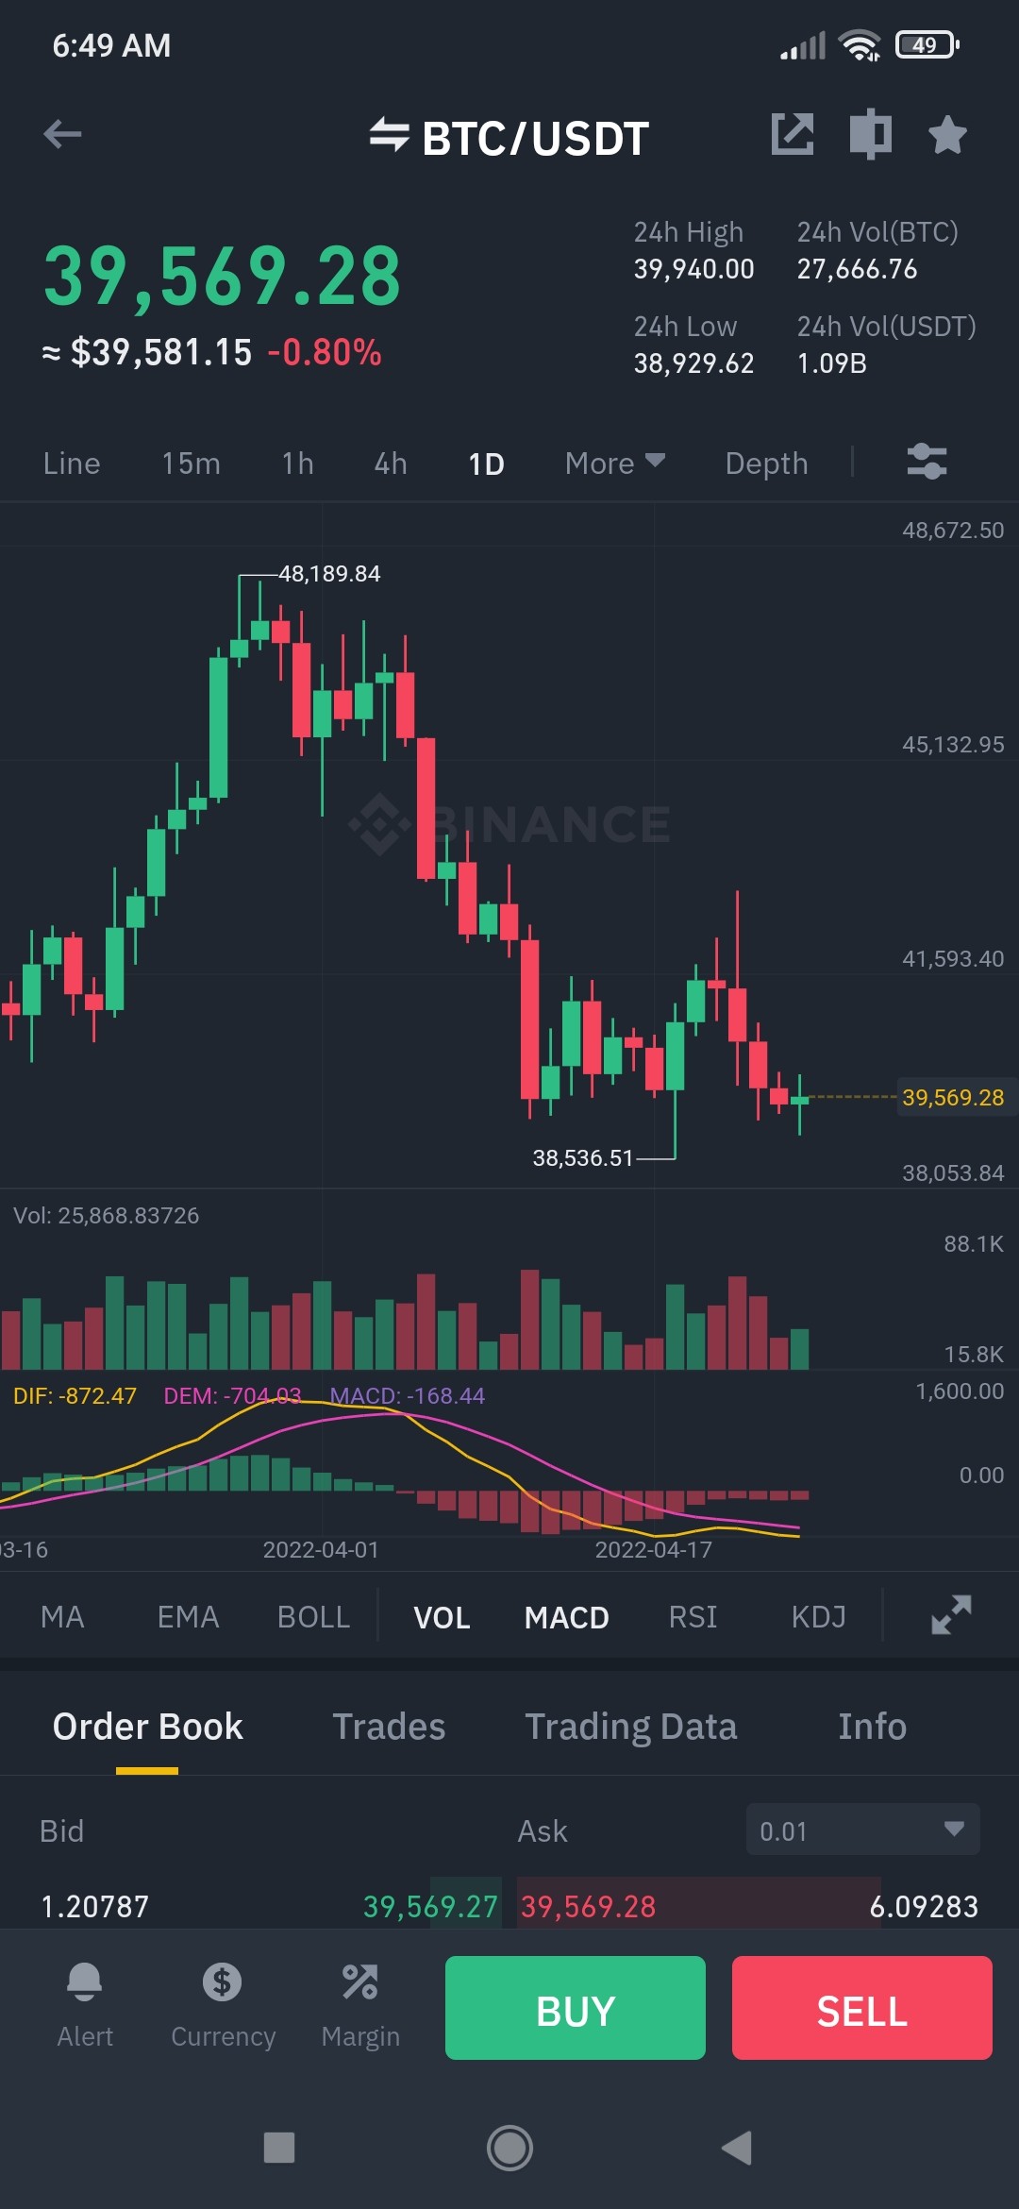Open the split-screen compare icon
The image size is (1019, 2209).
tap(870, 134)
